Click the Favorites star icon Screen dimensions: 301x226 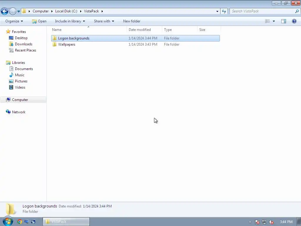8,31
